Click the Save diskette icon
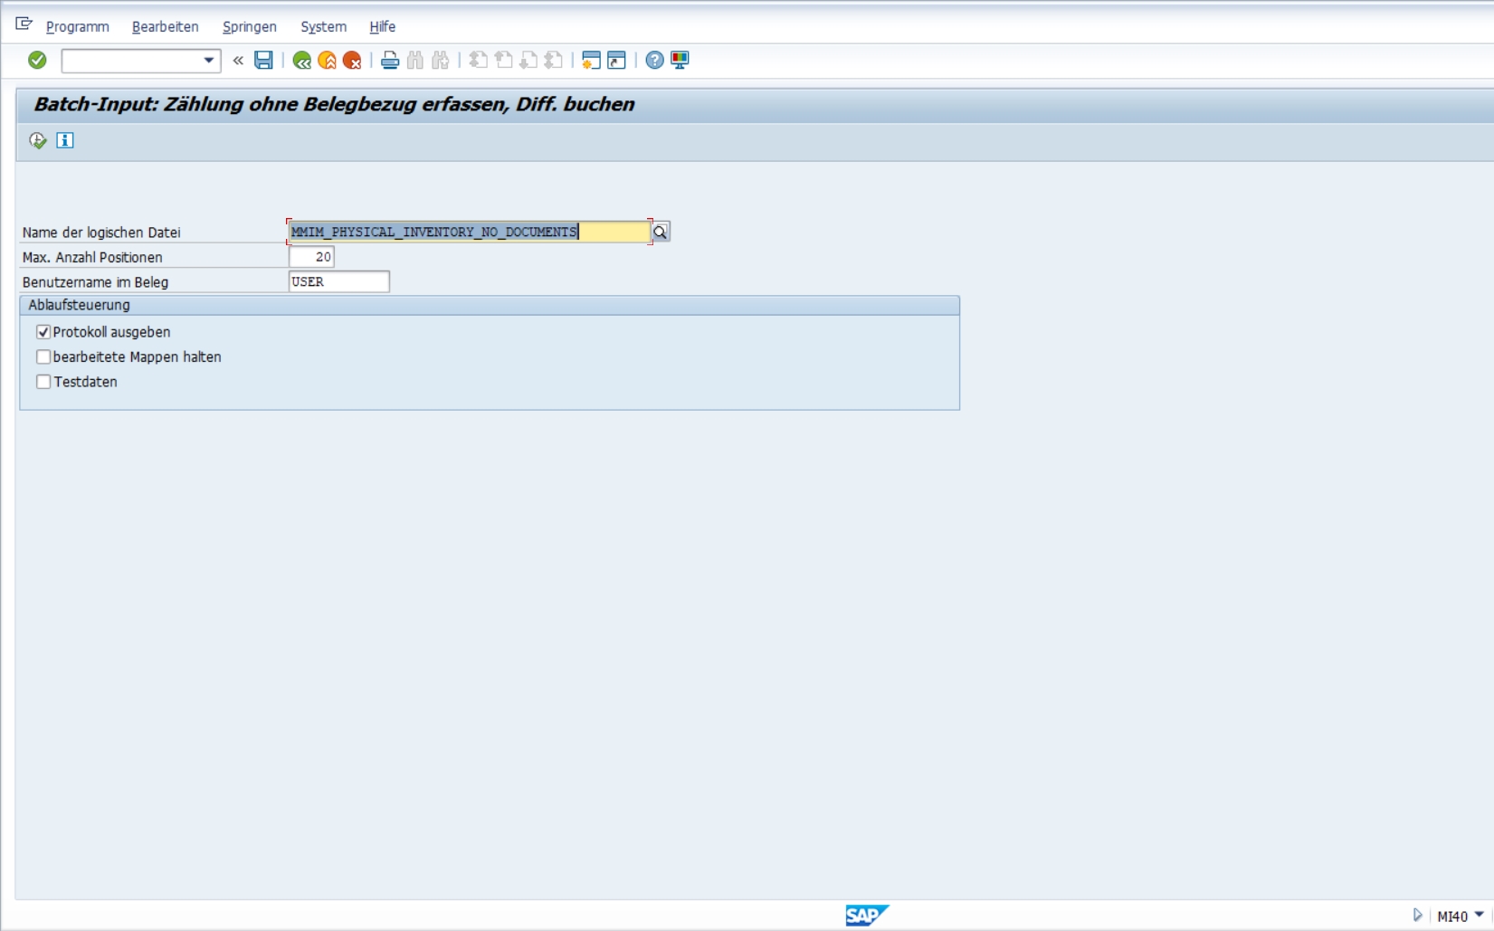This screenshot has width=1494, height=931. click(x=263, y=60)
